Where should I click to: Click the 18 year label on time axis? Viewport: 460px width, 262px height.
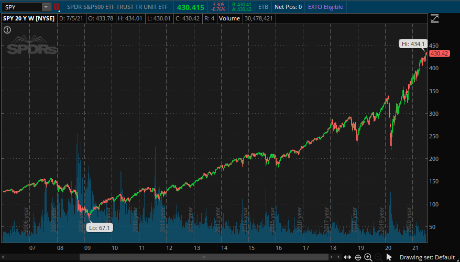333,248
